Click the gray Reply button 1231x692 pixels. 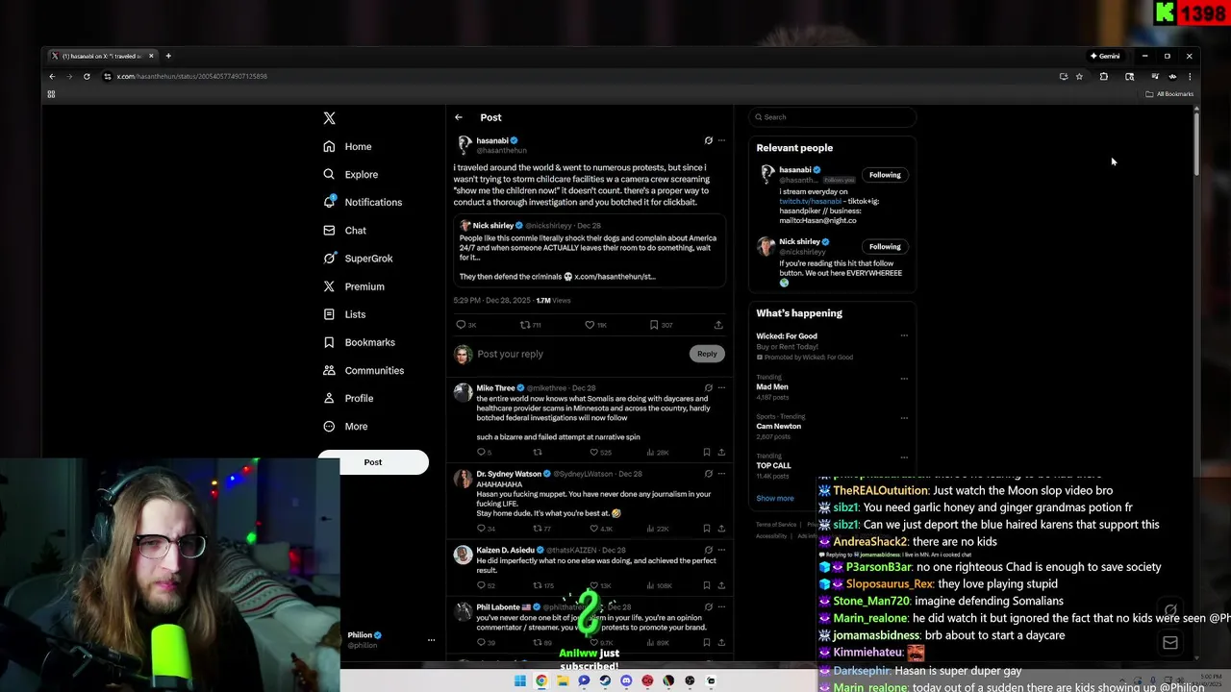pyautogui.click(x=707, y=354)
